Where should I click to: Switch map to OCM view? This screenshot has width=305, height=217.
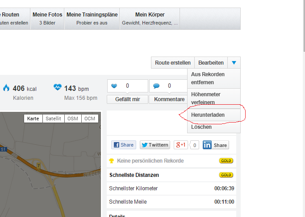pyautogui.click(x=90, y=119)
